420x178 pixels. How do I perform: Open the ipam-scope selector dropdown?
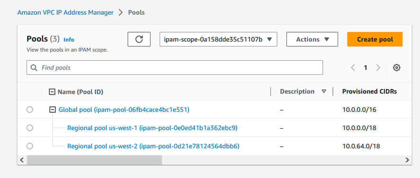point(218,39)
